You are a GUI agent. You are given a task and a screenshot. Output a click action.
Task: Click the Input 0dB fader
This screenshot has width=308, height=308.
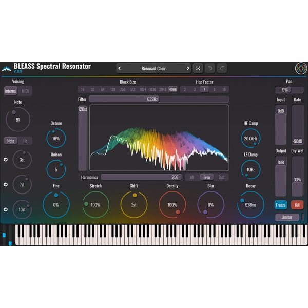coord(281,125)
